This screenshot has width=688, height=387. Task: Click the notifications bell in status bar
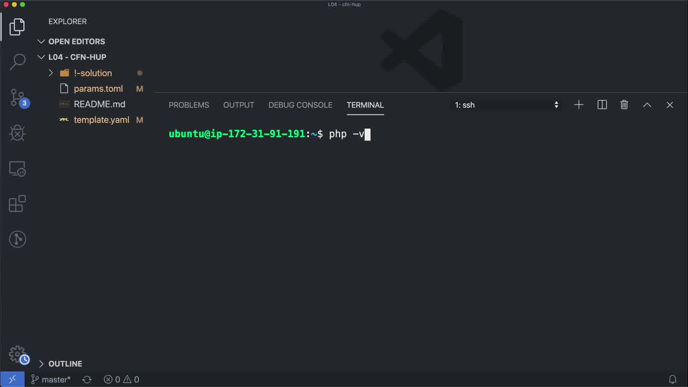[x=673, y=379]
